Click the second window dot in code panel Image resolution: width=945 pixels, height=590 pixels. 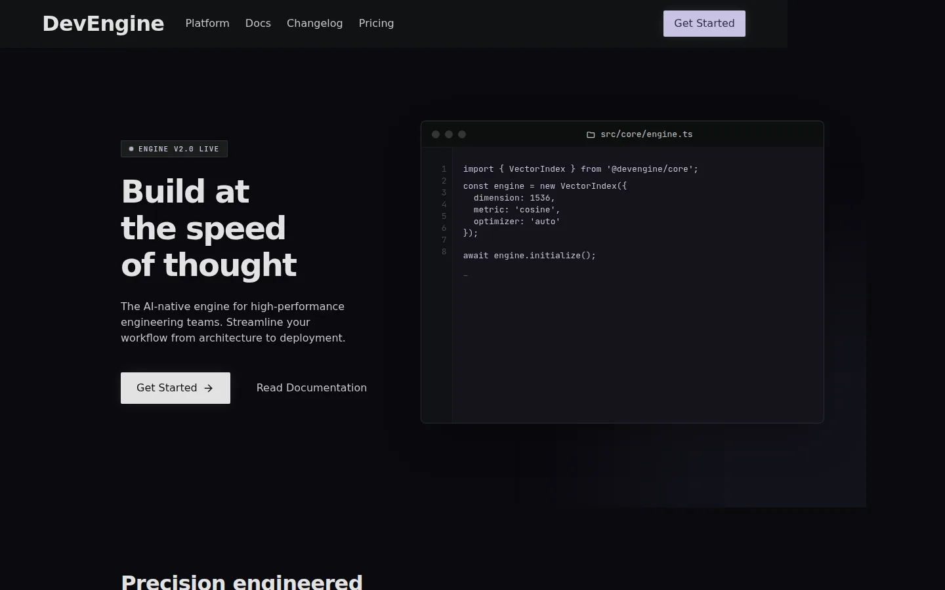tap(449, 134)
